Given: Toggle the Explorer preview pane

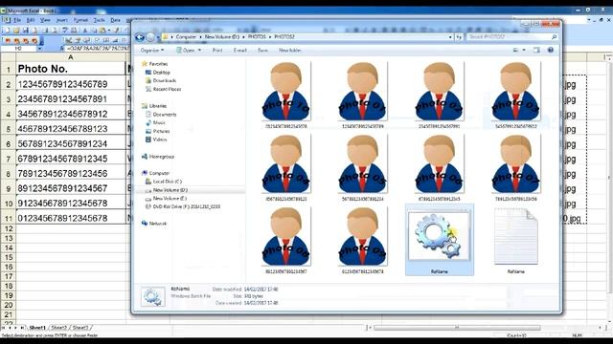Looking at the screenshot, I should tap(536, 50).
